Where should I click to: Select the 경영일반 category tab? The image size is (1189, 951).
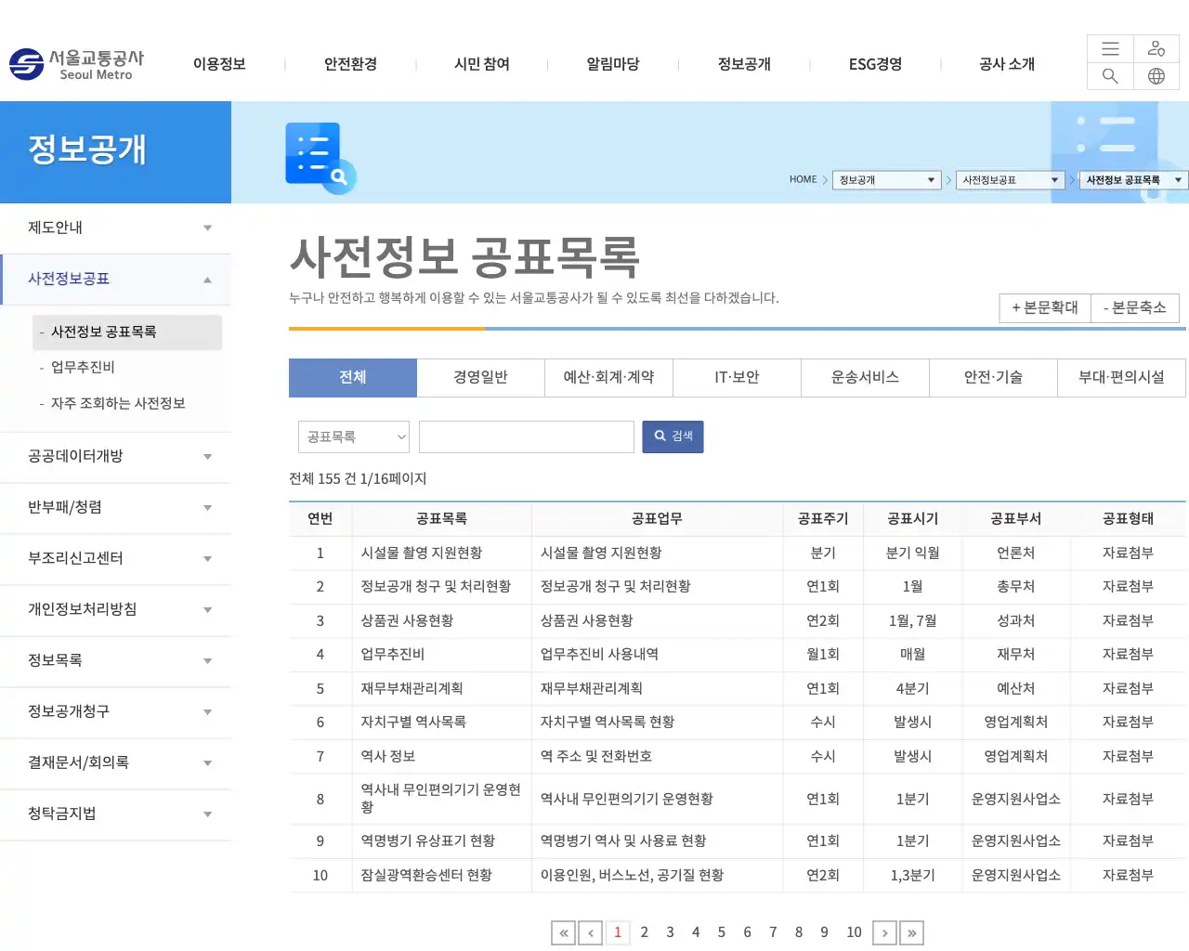tap(481, 377)
